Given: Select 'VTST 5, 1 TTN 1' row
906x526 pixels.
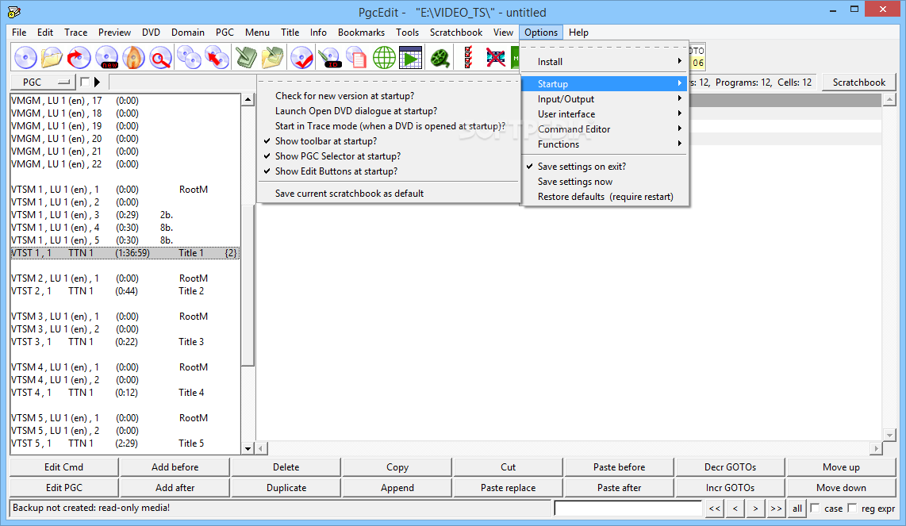Looking at the screenshot, I should (x=125, y=443).
